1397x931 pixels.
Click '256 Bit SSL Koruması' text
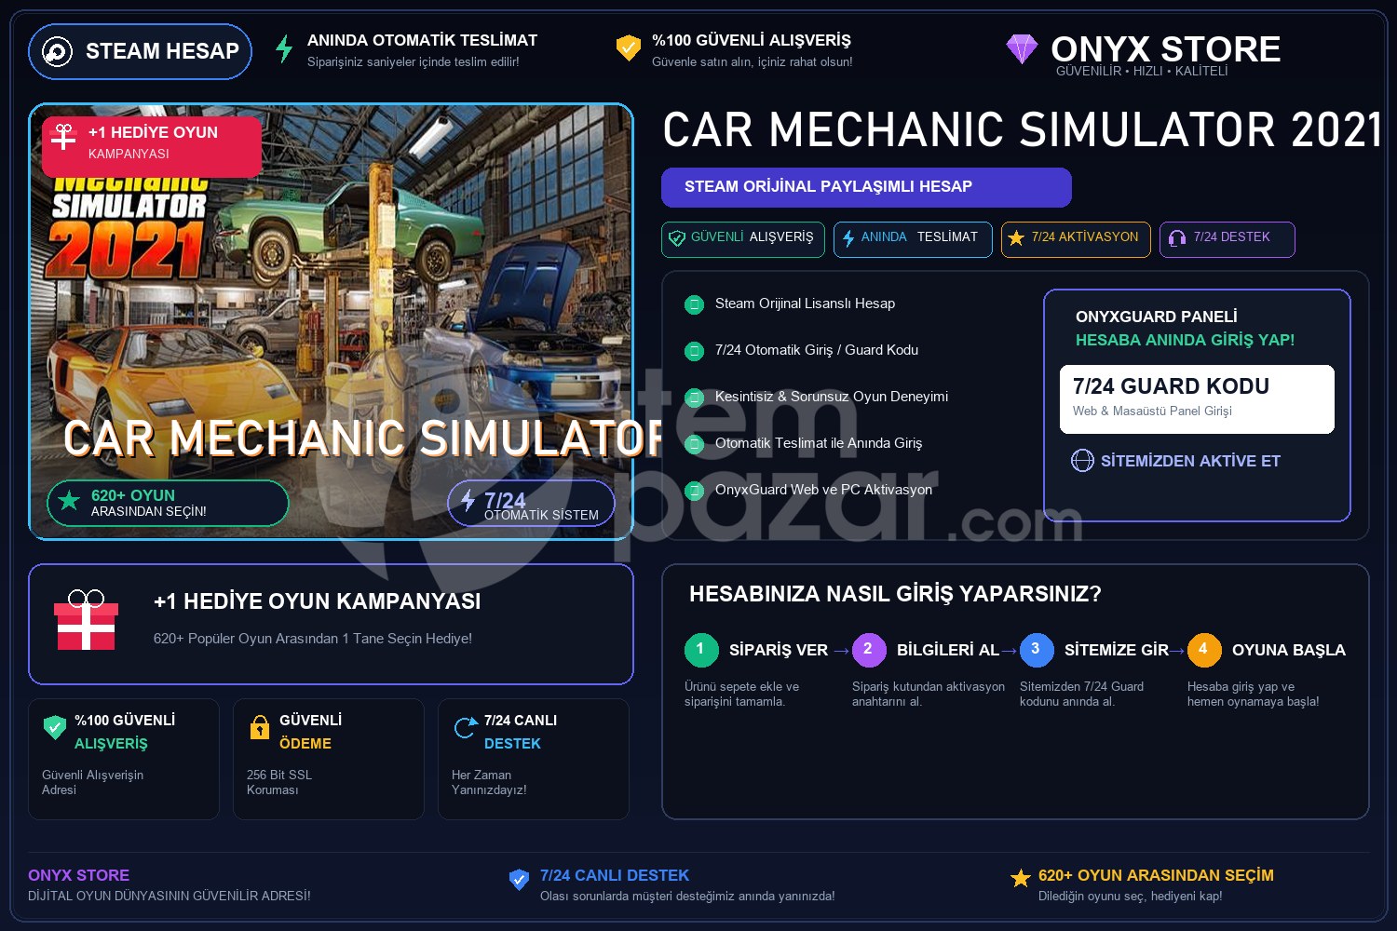279,782
